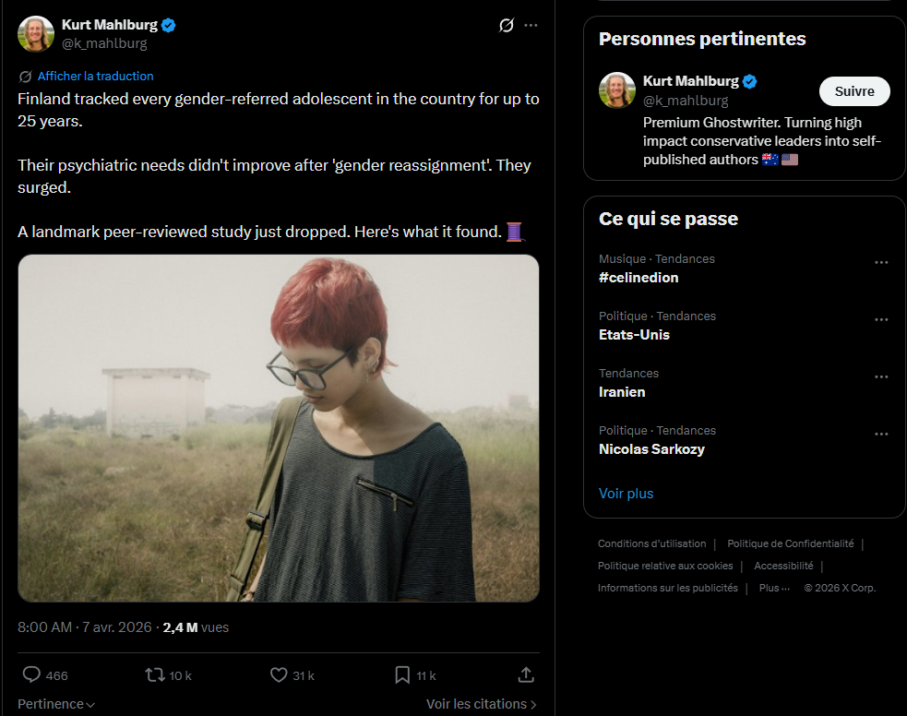Bookmark this post
Viewport: 907px width, 716px height.
[x=402, y=675]
